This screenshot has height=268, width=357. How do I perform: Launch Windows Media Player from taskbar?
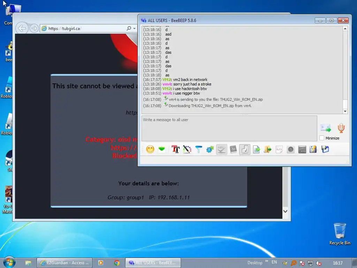click(101, 263)
